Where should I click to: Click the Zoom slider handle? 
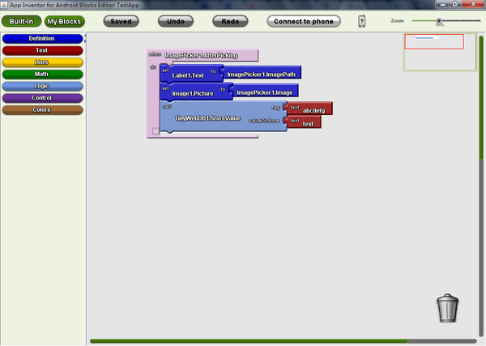pos(439,21)
